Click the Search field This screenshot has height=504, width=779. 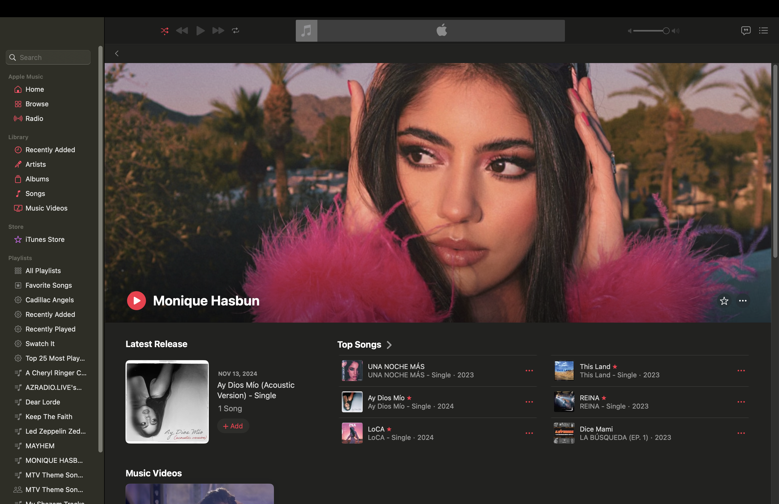click(x=52, y=58)
